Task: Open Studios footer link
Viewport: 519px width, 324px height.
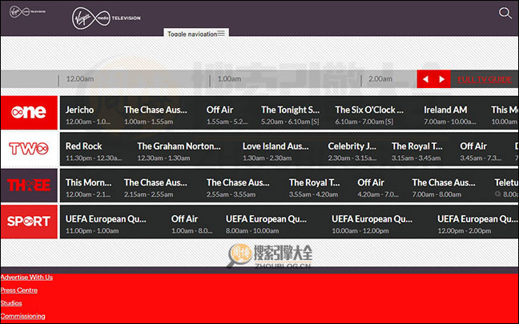Action: tap(11, 303)
